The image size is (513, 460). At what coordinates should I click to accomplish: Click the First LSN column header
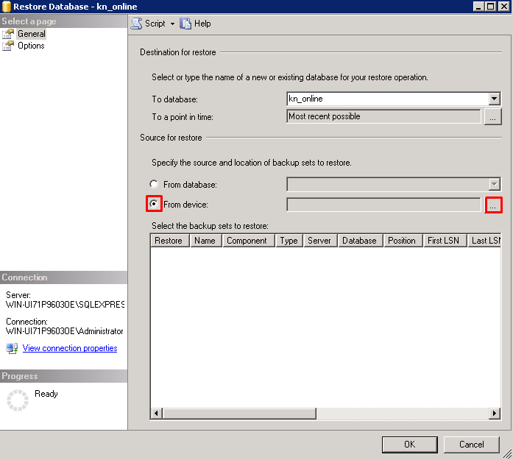445,241
